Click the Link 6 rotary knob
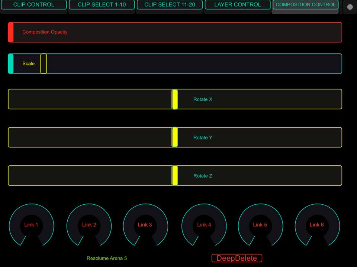The height and width of the screenshot is (267, 357). (x=317, y=225)
